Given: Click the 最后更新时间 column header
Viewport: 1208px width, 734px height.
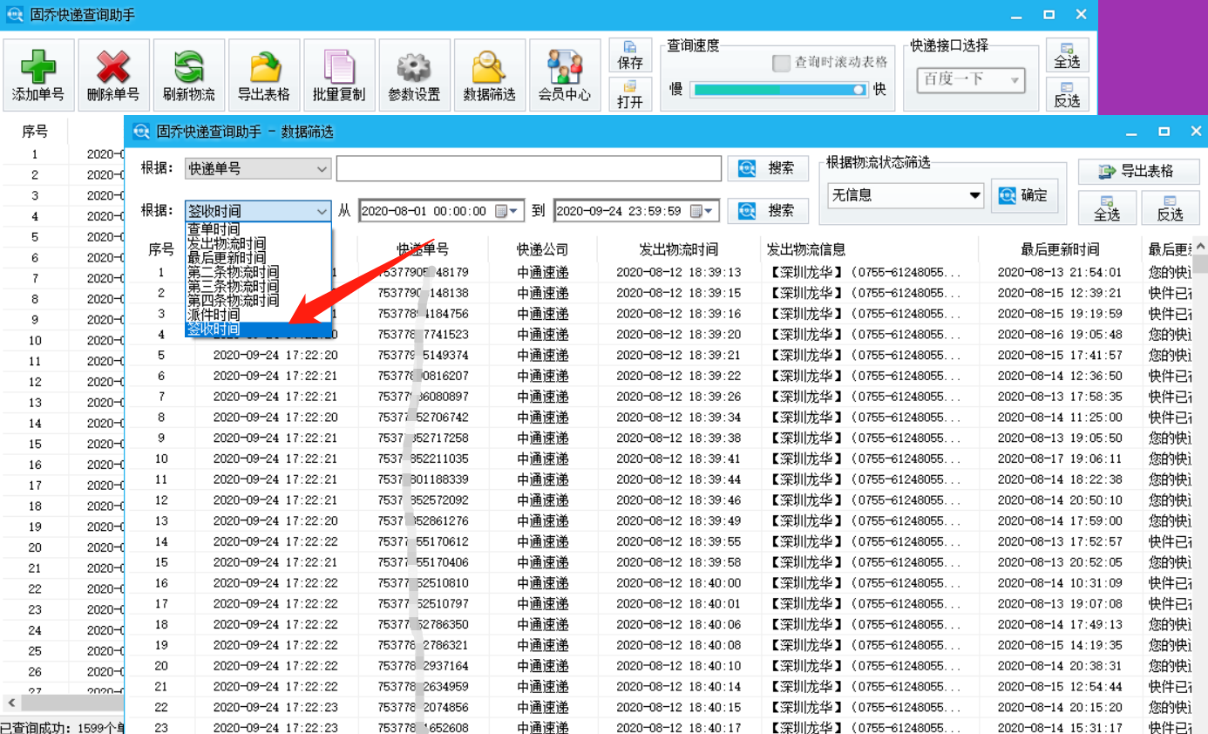Looking at the screenshot, I should (1060, 249).
